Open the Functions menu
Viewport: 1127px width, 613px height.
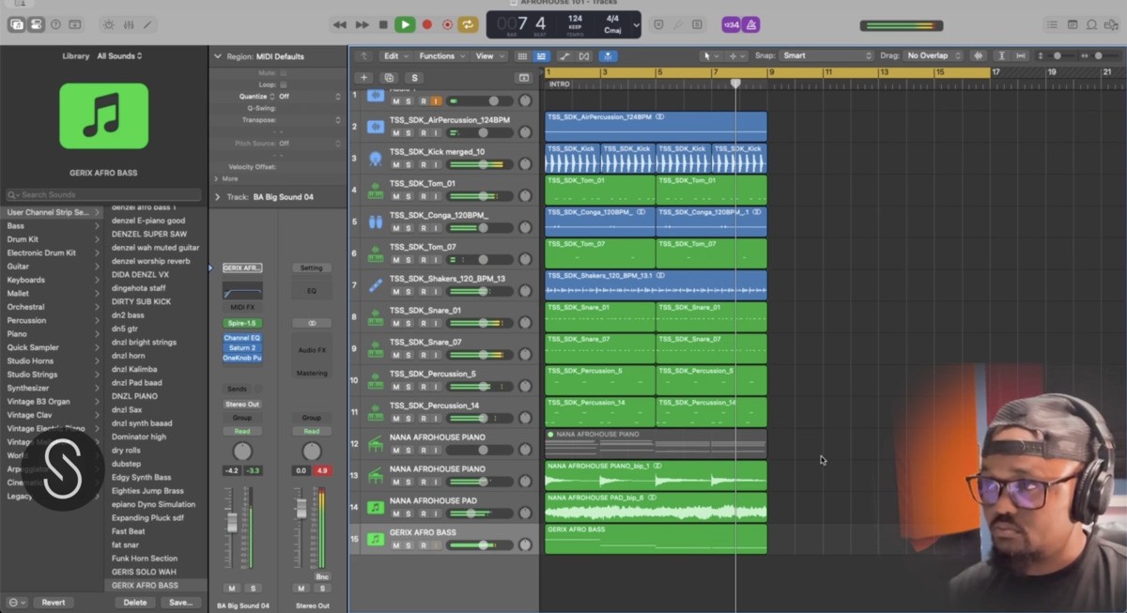440,56
